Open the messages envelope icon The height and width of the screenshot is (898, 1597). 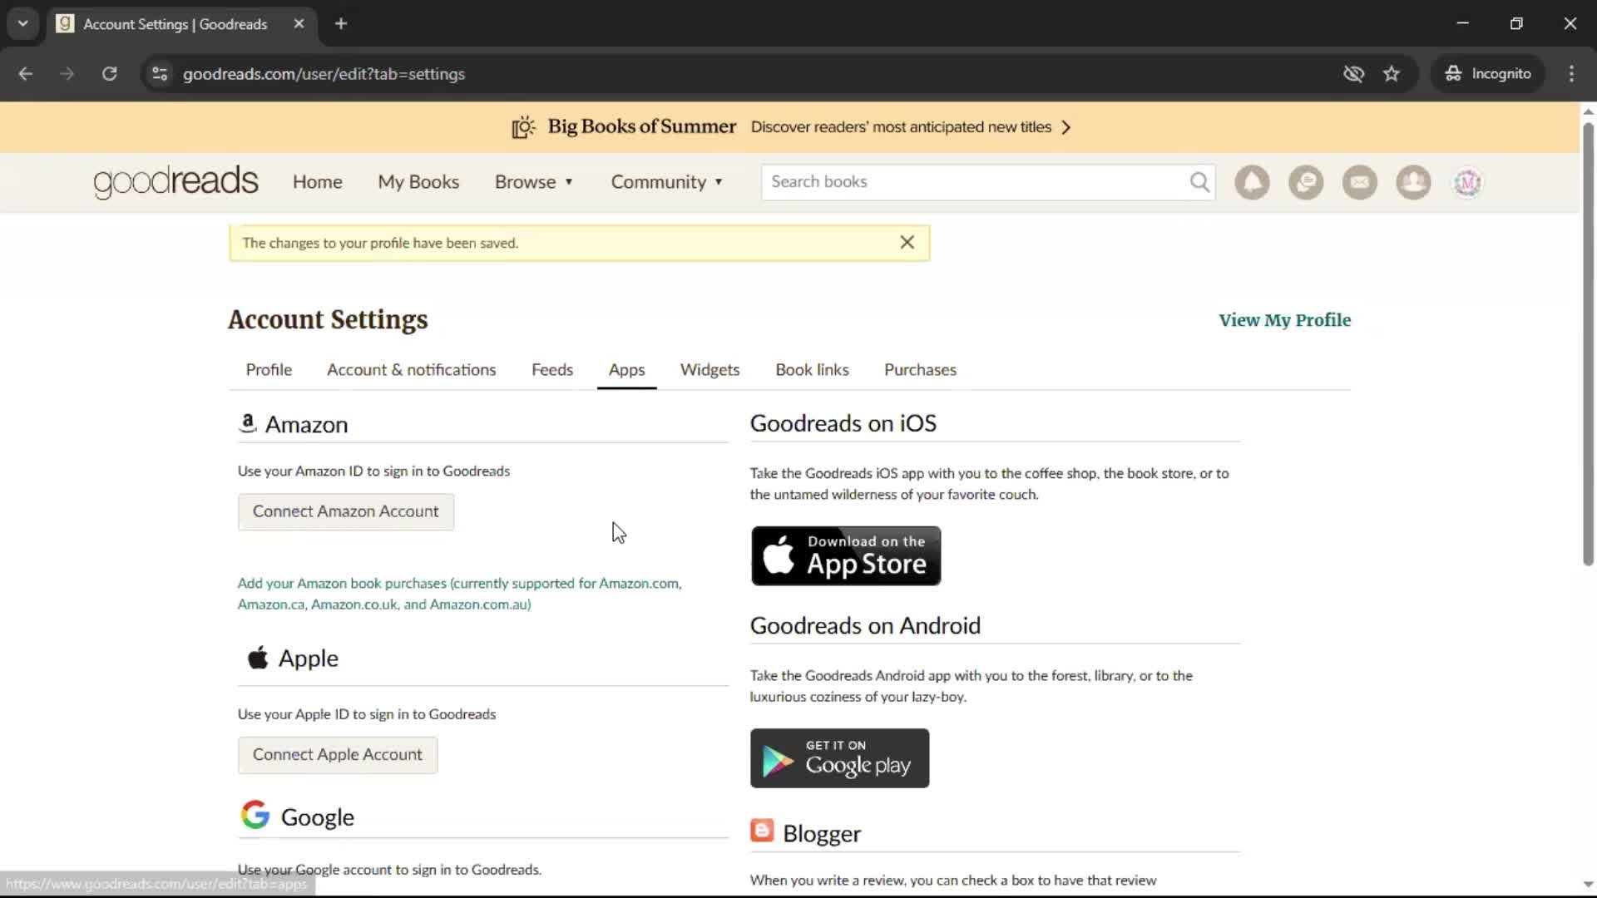(1360, 182)
